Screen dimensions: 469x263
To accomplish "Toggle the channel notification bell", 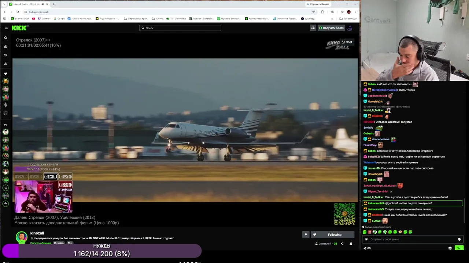I will 306,235.
